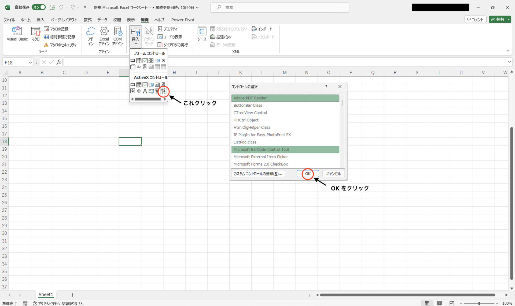Viewport: 515px width, 306px height.
Task: Open COM アドイン dialog
Action: (117, 36)
